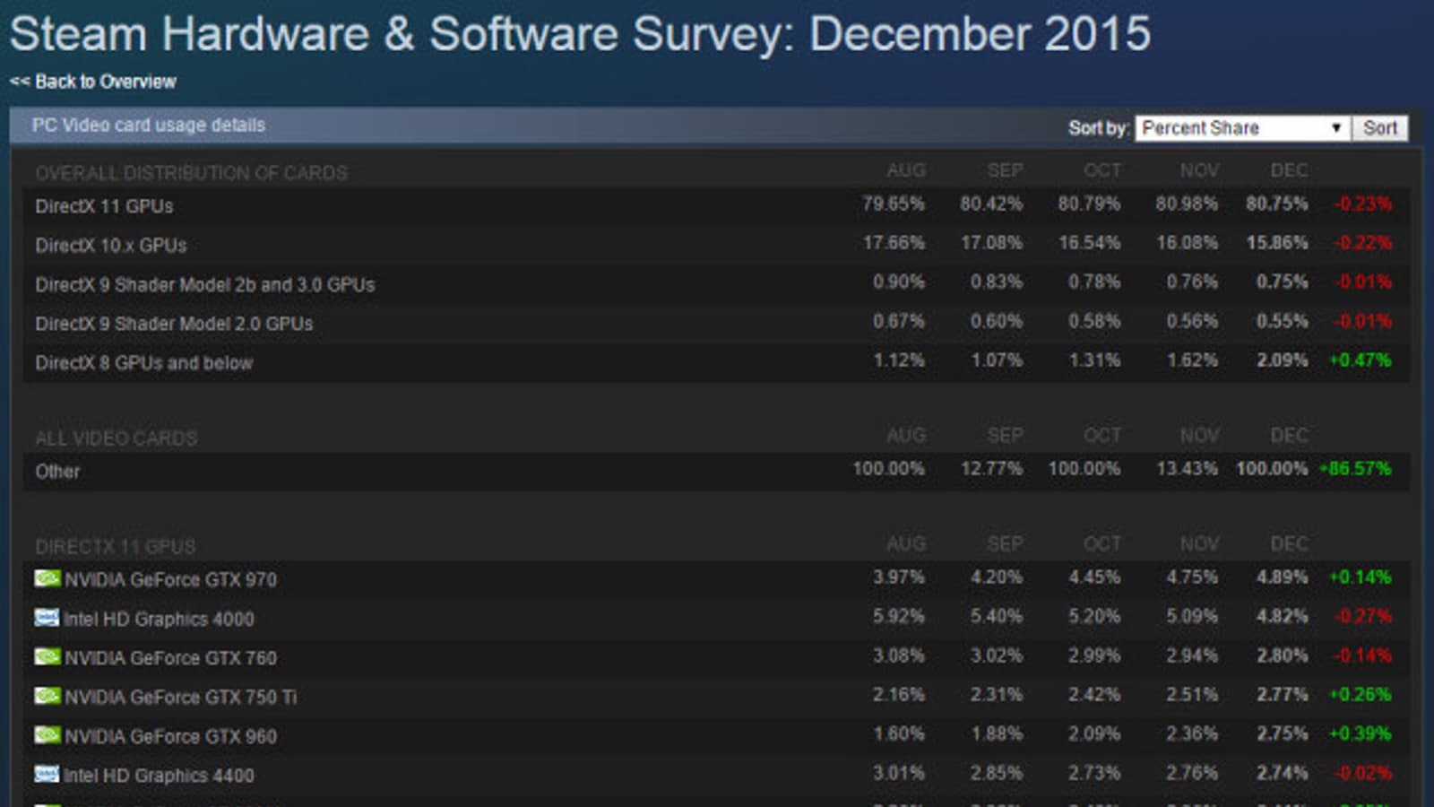Click the NVIDIA logo beside GeForce GTX 760
This screenshot has height=807, width=1434.
coord(47,657)
